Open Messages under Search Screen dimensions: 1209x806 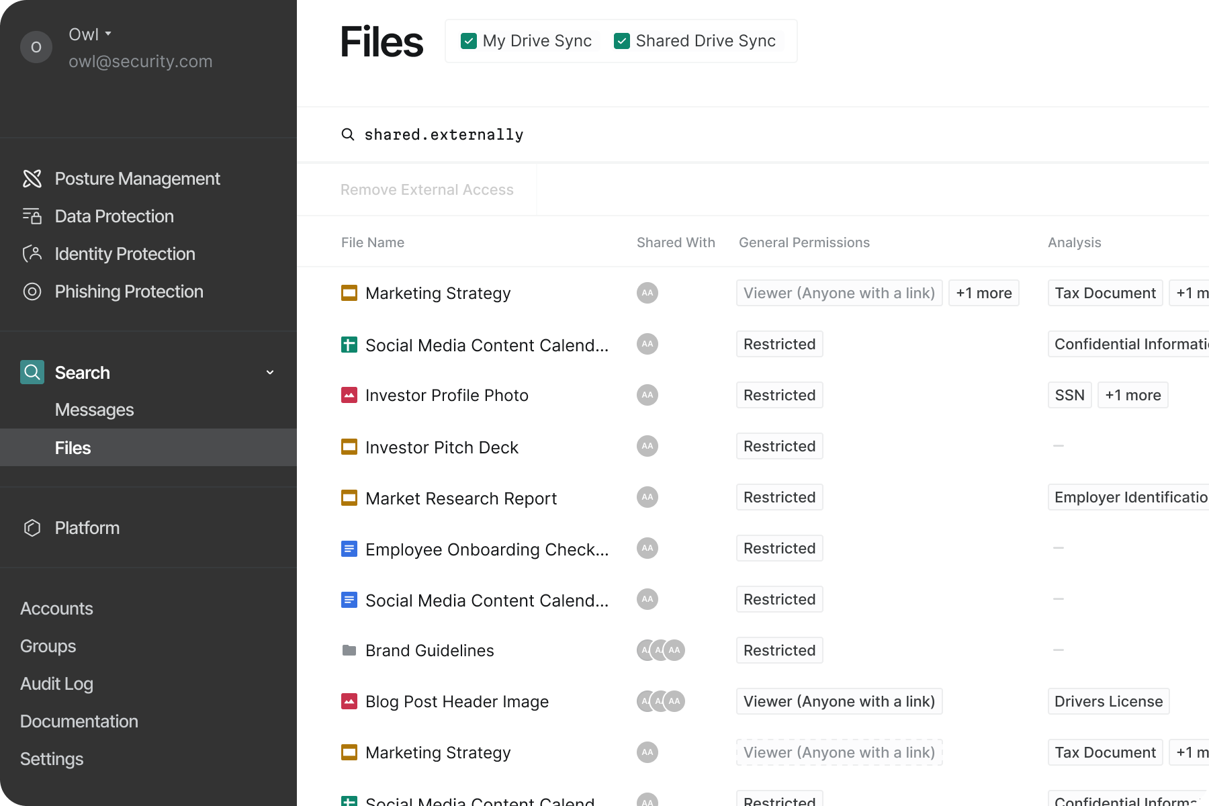(94, 410)
